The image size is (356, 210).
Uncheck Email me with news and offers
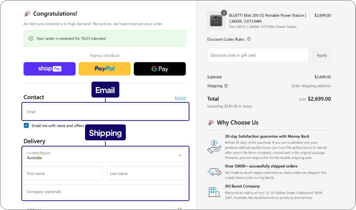(26, 126)
